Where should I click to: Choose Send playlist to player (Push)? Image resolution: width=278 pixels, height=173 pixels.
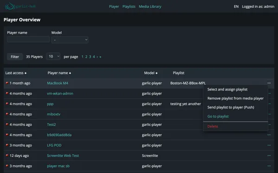coord(231,107)
